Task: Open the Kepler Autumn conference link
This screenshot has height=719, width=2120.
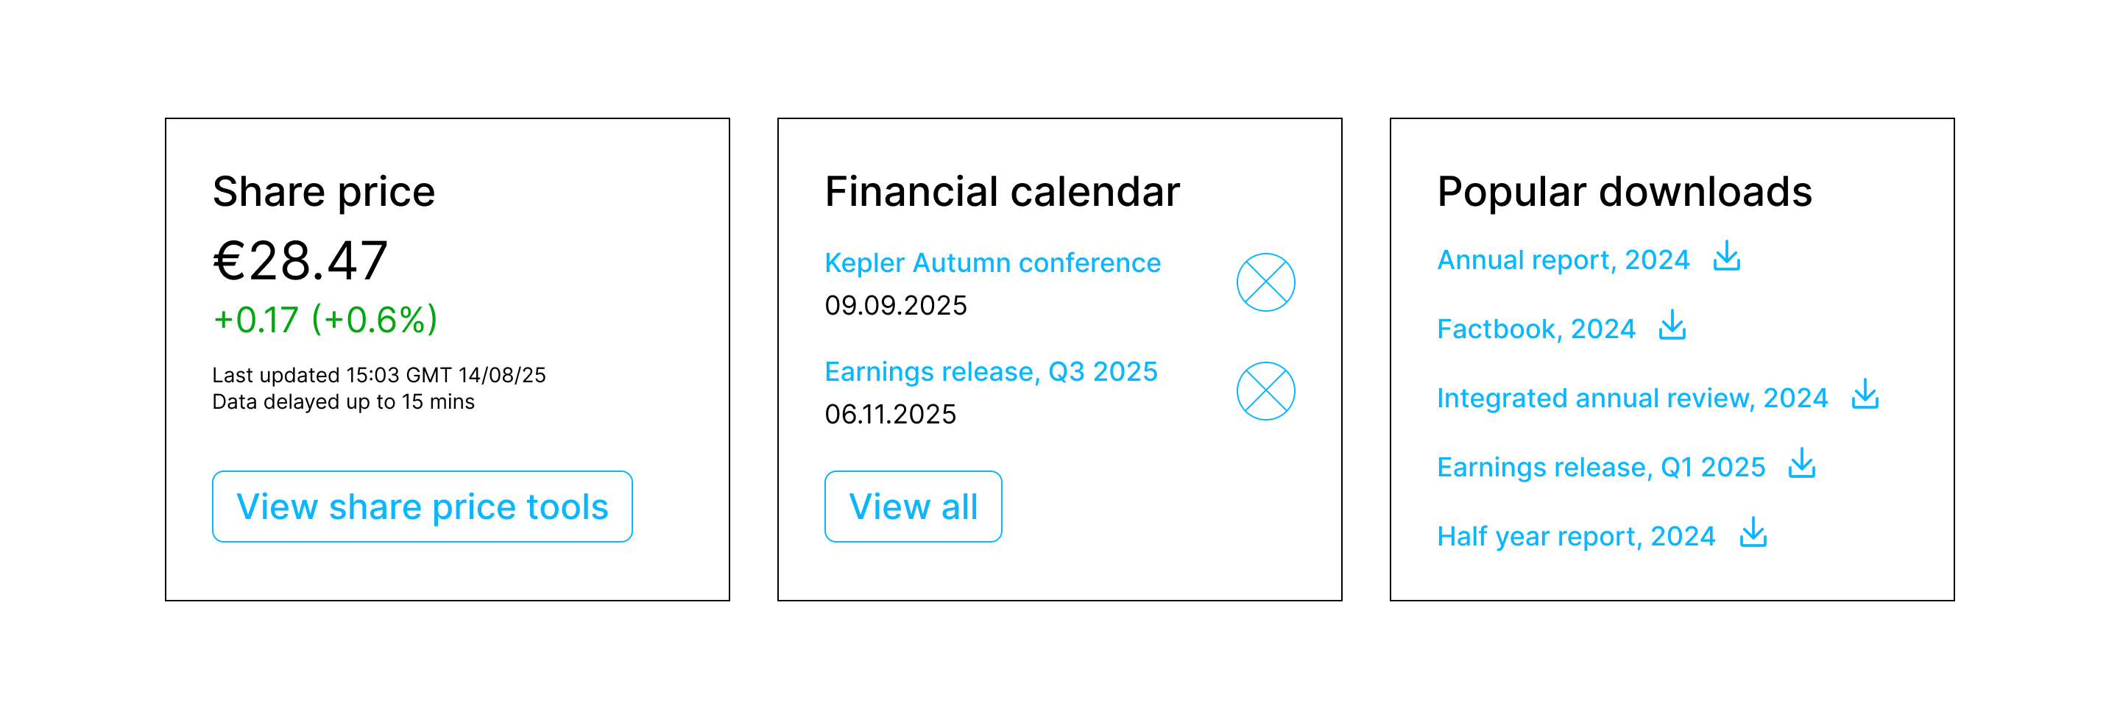Action: coord(992,263)
